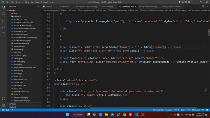Click the UTF-8 encoding status entry

(x=177, y=110)
